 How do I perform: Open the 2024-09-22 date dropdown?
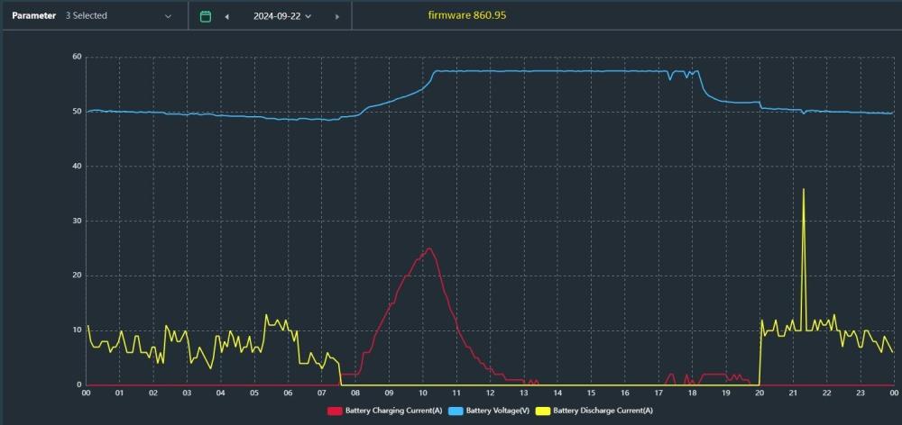point(281,16)
